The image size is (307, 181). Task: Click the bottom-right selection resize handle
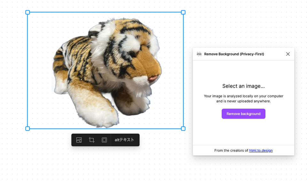pos(183,128)
